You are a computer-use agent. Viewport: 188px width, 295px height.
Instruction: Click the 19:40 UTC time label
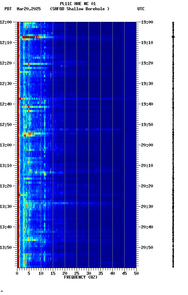pos(147,104)
